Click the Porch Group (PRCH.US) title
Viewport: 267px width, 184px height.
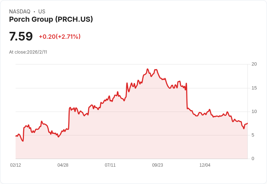pyautogui.click(x=51, y=19)
